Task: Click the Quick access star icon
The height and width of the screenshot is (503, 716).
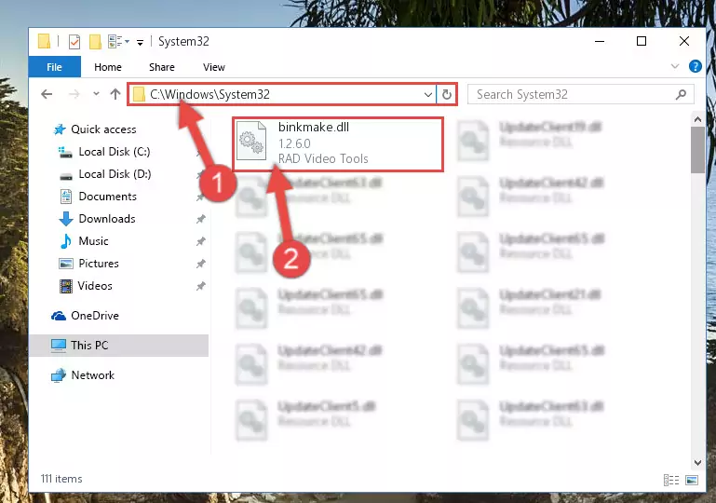Action: (60, 129)
